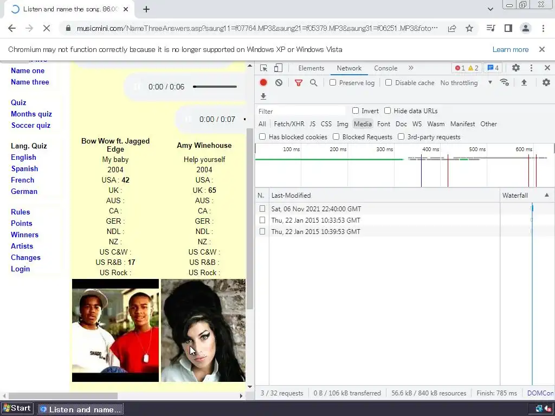Select the All request type filter

coord(262,124)
